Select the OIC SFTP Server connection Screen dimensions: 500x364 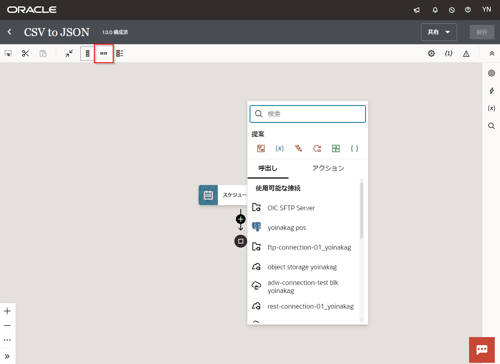pyautogui.click(x=291, y=208)
